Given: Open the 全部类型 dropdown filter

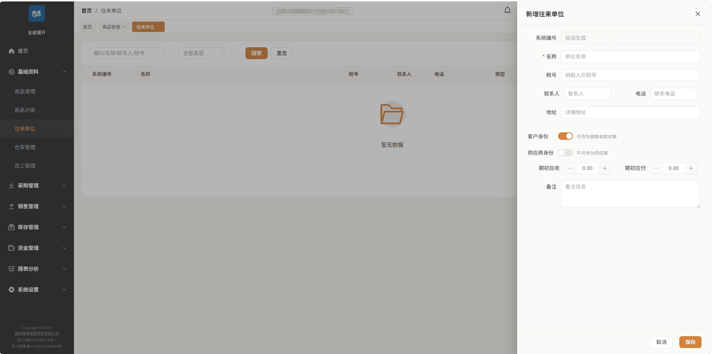Looking at the screenshot, I should click(x=204, y=53).
